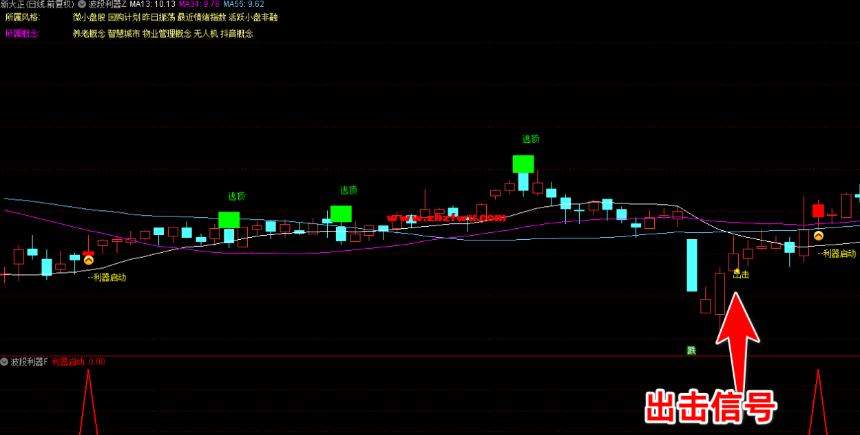Select the 微小盘股 style tag
Viewport: 860px width, 435px height.
89,17
